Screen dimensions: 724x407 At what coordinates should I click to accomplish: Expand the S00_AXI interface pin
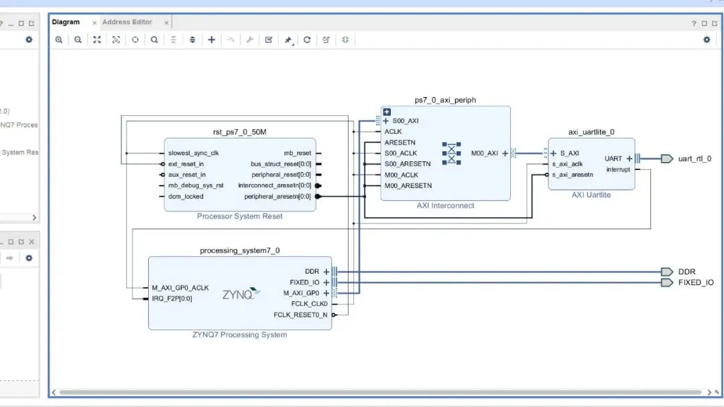pyautogui.click(x=386, y=120)
